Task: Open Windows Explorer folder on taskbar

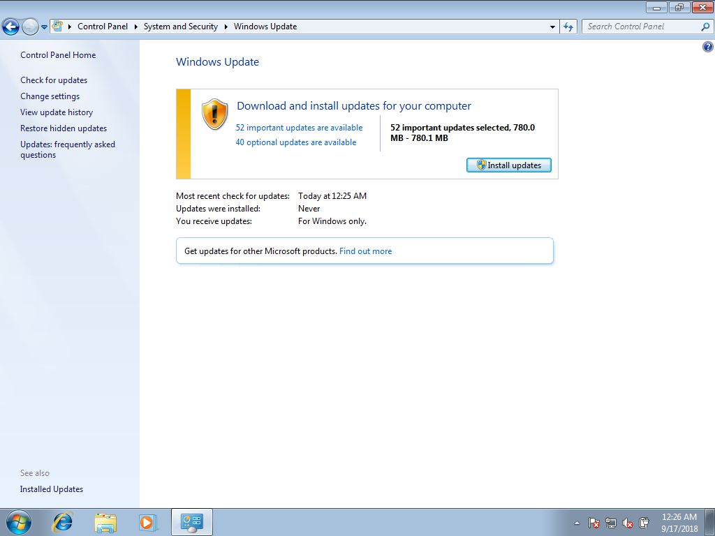Action: (x=105, y=522)
